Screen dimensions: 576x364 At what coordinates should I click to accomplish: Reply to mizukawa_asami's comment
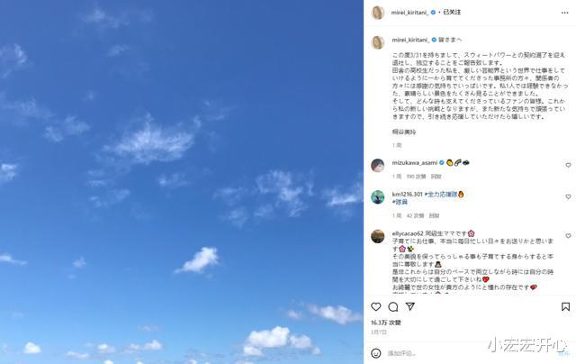coord(436,177)
